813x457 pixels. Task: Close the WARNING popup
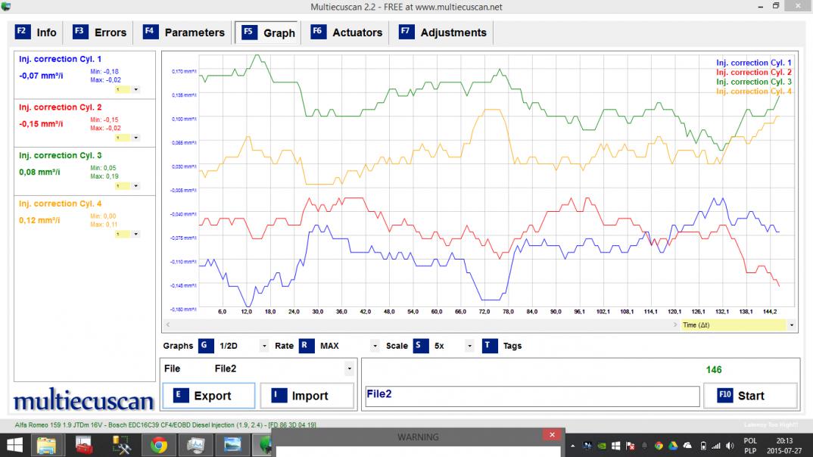(x=552, y=435)
